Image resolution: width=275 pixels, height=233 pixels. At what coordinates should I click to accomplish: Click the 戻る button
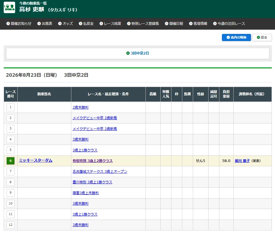pyautogui.click(x=262, y=38)
